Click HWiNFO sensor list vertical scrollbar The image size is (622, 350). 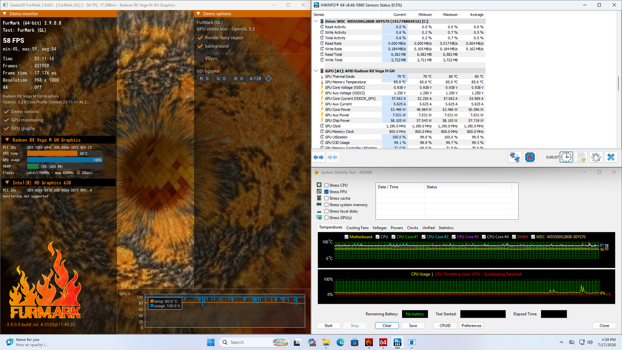click(x=619, y=84)
